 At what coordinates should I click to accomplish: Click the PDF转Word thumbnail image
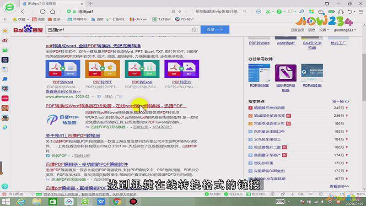click(x=63, y=69)
